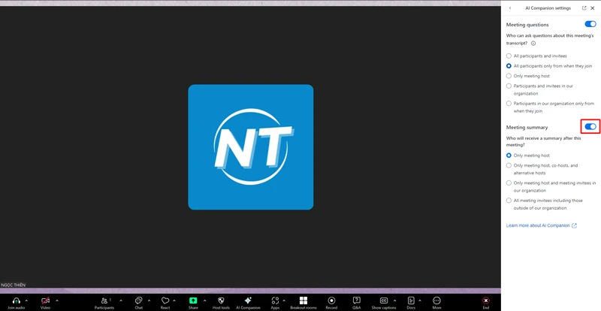Screen dimensions: 601x311
Task: Turn off the Meeting questions toggle
Action: 590,25
